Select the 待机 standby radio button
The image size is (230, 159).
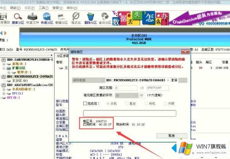click(146, 104)
